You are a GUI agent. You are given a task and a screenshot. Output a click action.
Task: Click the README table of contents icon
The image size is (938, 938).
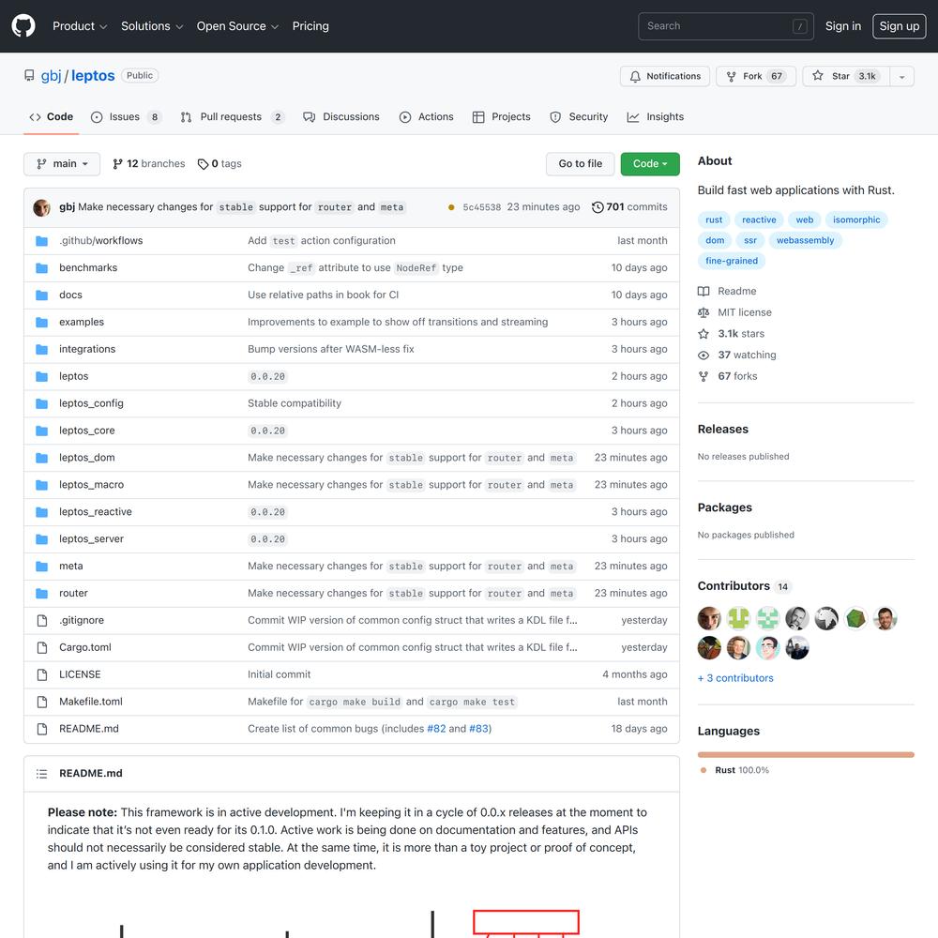click(41, 774)
